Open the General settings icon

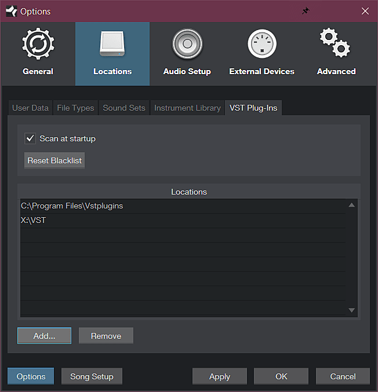tap(38, 44)
